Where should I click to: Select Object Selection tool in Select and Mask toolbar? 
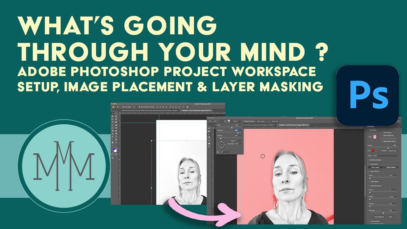click(x=209, y=137)
